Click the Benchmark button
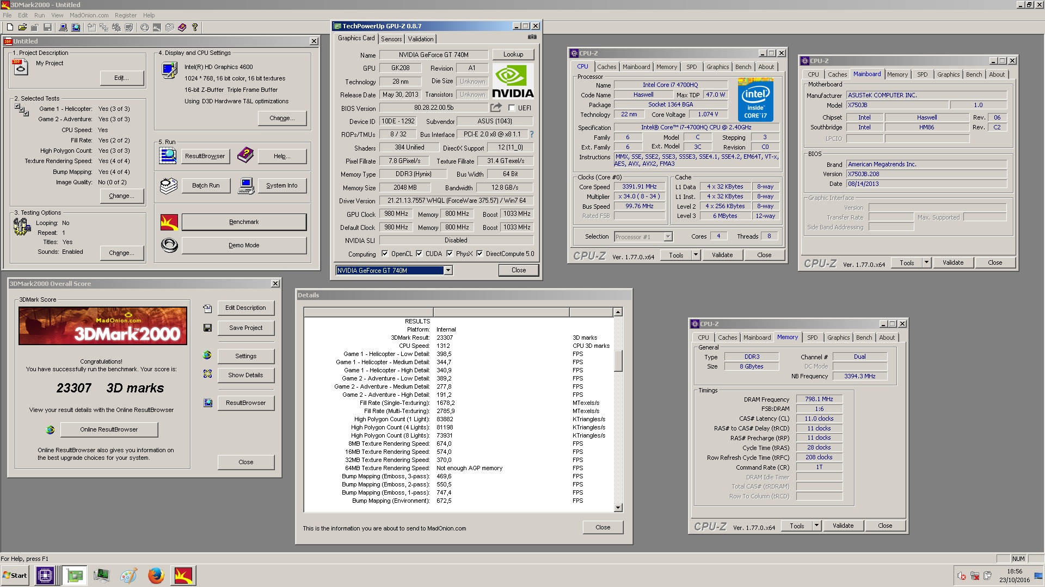 [244, 222]
